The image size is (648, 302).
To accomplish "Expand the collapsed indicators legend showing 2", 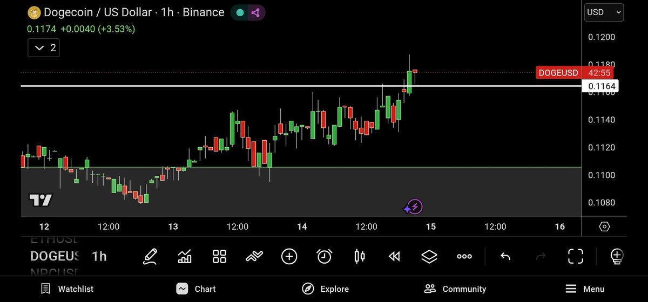I will click(44, 48).
